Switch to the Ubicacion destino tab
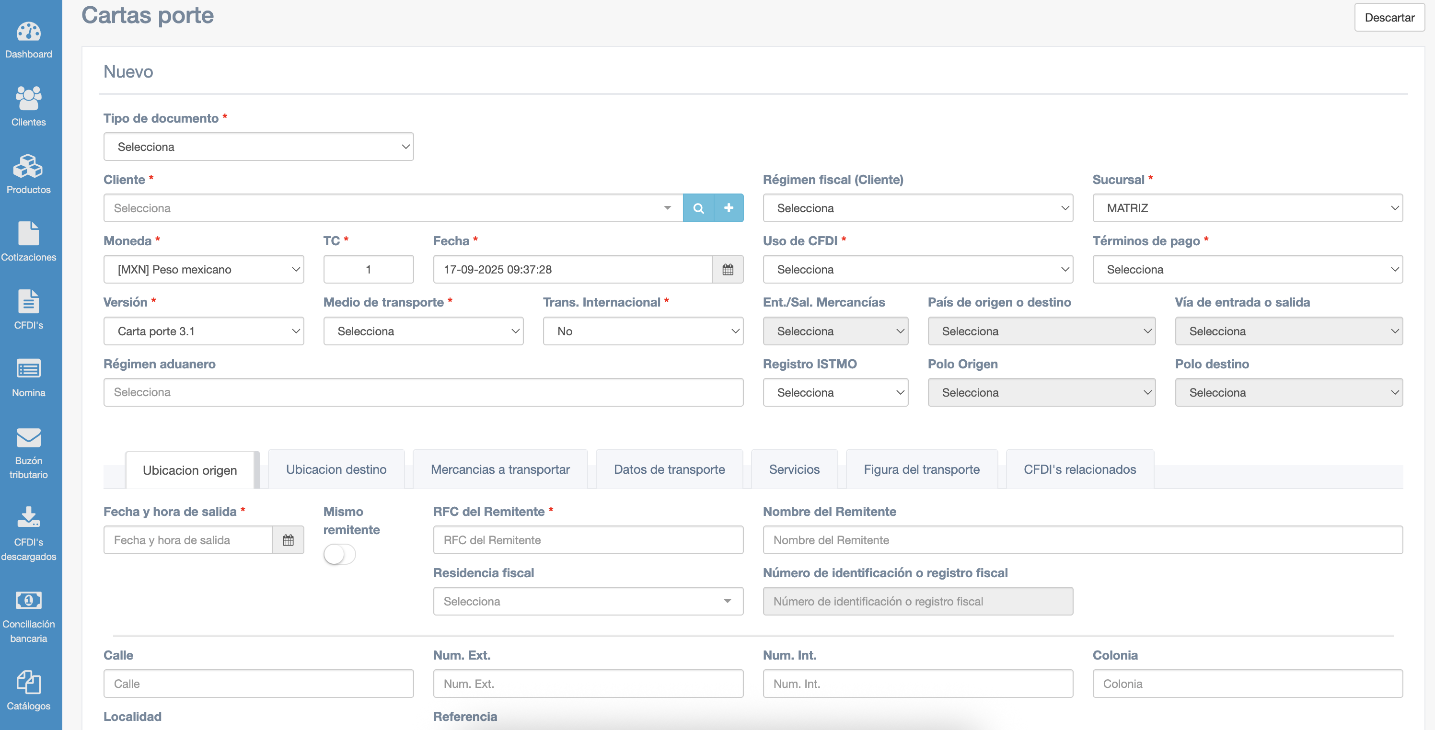This screenshot has height=730, width=1435. (x=336, y=469)
